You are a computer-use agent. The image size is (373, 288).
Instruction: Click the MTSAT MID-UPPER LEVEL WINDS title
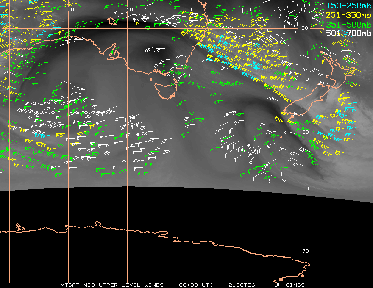[112, 285]
